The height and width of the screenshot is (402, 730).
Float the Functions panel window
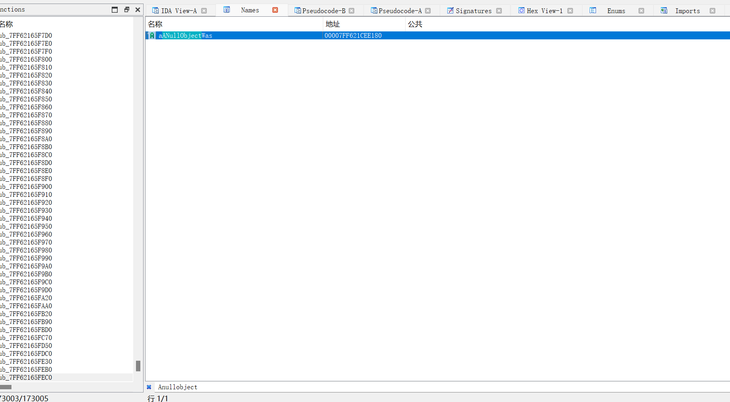[x=126, y=10]
